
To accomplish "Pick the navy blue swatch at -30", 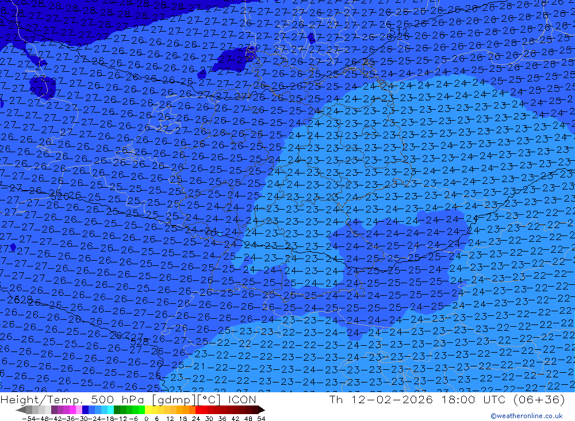I will click(x=85, y=410).
